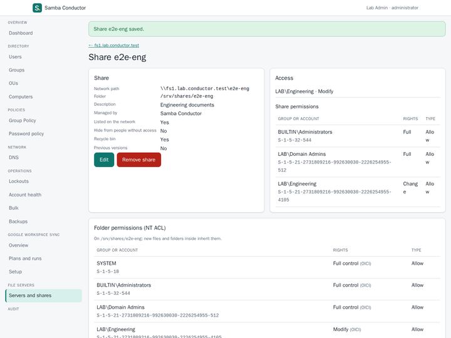Open the DNS page
451x338 pixels.
tap(14, 158)
